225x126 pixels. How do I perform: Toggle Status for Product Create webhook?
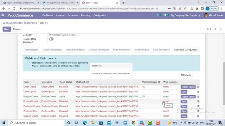[x=188, y=97]
